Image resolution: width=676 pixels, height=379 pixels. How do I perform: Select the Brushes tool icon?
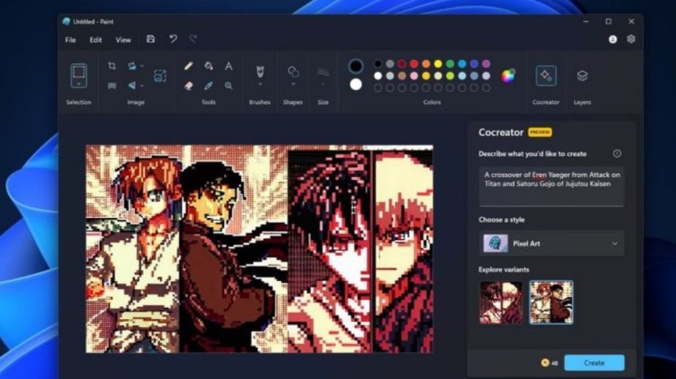pyautogui.click(x=260, y=71)
